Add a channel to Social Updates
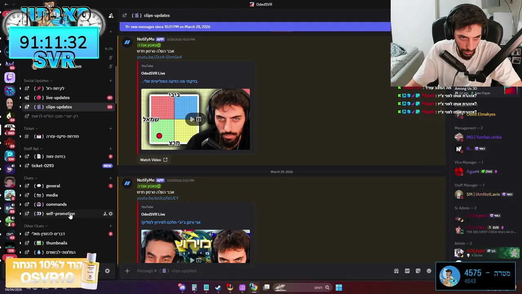This screenshot has width=522, height=294. click(x=111, y=80)
